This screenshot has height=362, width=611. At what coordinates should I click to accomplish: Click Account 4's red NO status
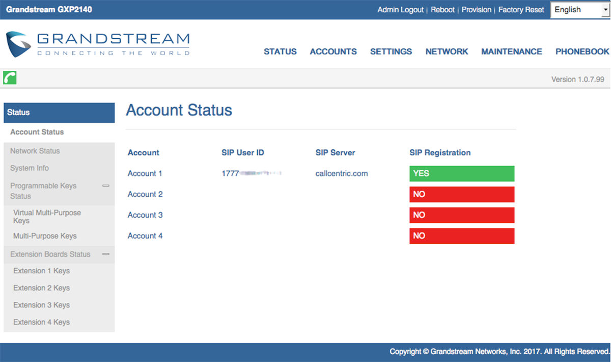(462, 236)
